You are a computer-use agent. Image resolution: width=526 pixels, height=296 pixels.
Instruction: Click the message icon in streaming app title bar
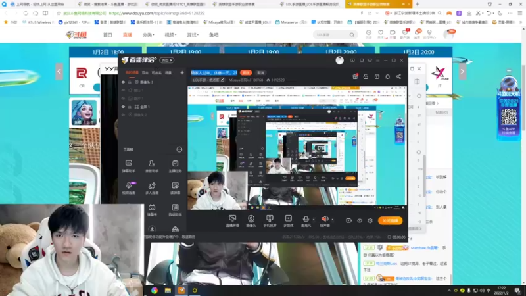352,61
